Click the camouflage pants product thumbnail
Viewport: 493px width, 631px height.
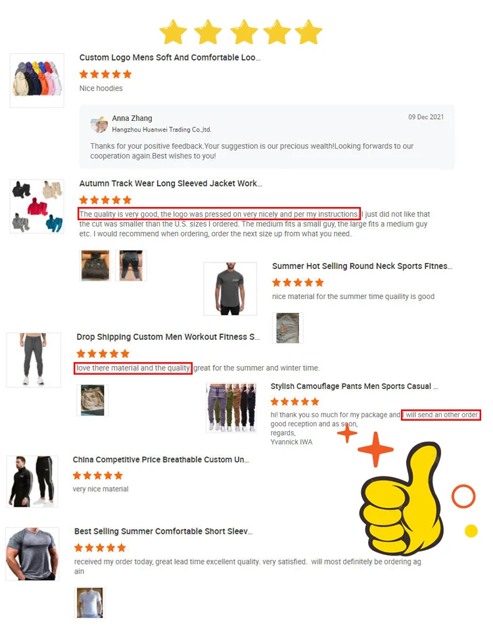231,408
